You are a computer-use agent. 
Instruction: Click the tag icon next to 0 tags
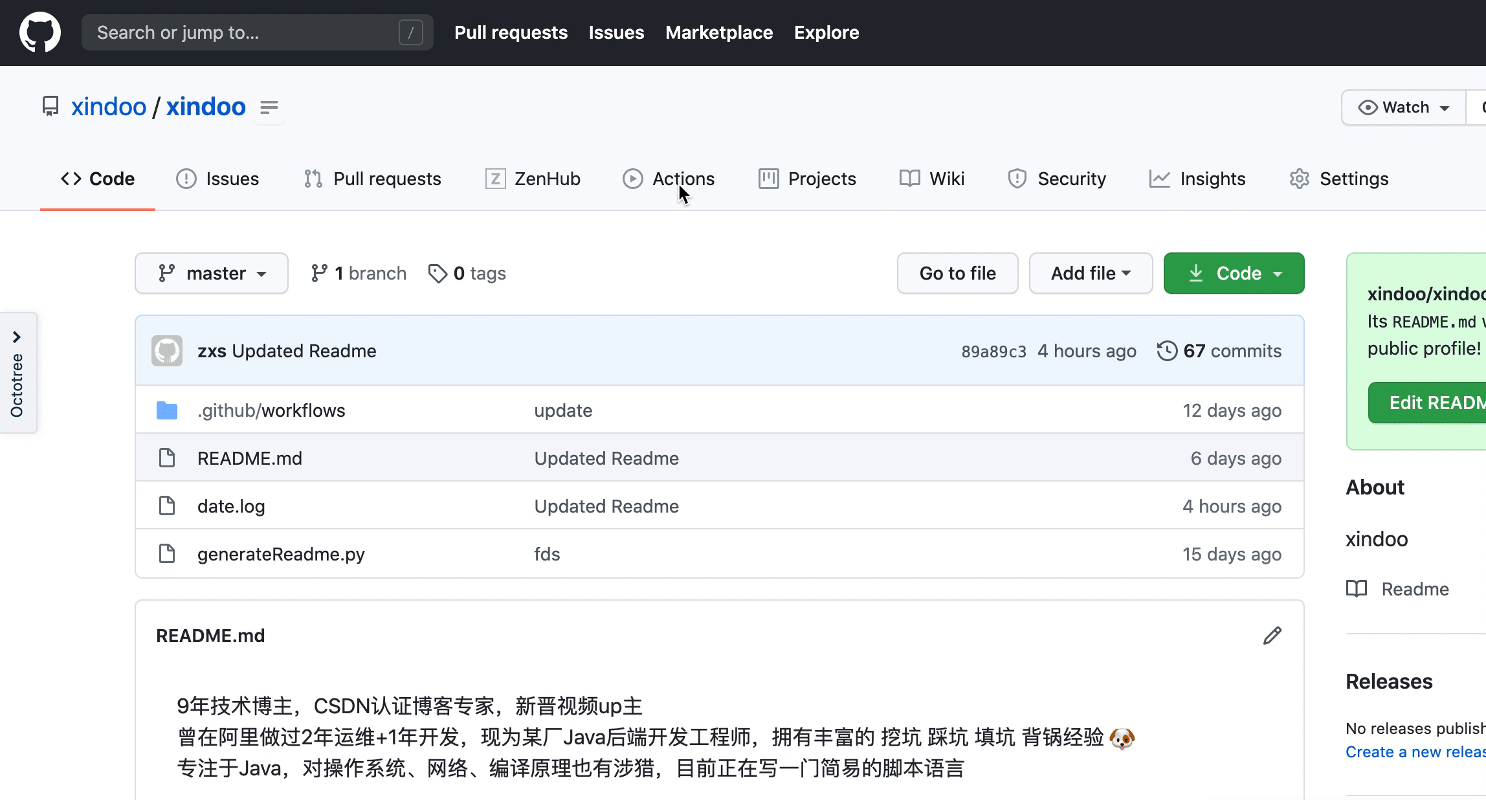pos(438,273)
